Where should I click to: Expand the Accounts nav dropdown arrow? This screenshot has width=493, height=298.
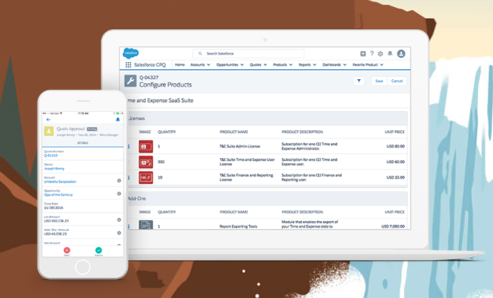click(208, 65)
